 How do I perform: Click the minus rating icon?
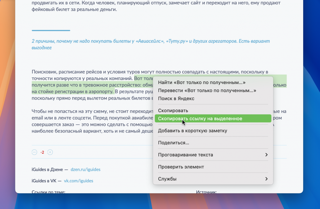(34, 152)
